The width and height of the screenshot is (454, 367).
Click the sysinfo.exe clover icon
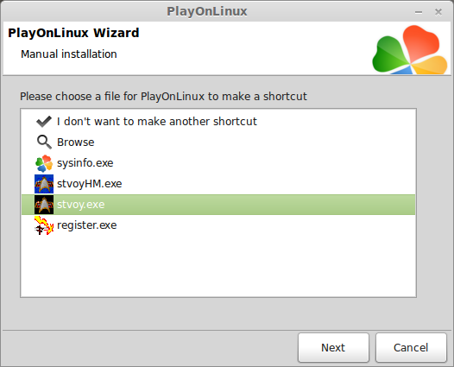pos(44,163)
